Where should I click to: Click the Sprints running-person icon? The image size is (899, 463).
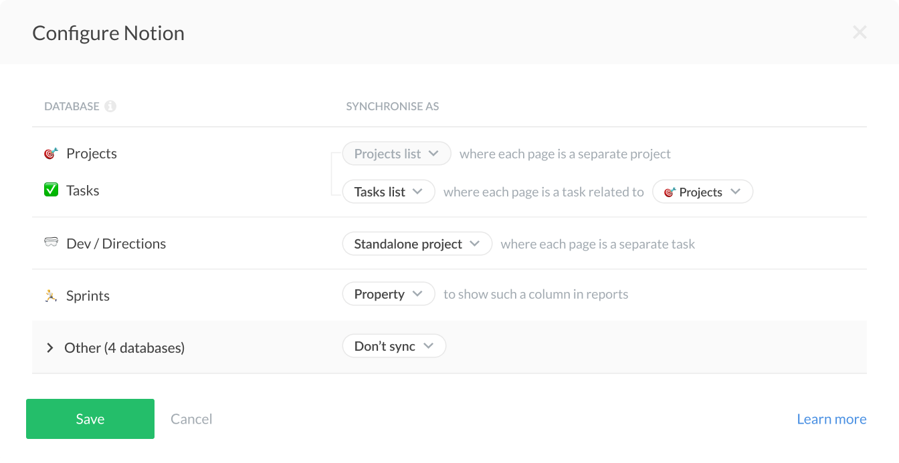pyautogui.click(x=51, y=295)
